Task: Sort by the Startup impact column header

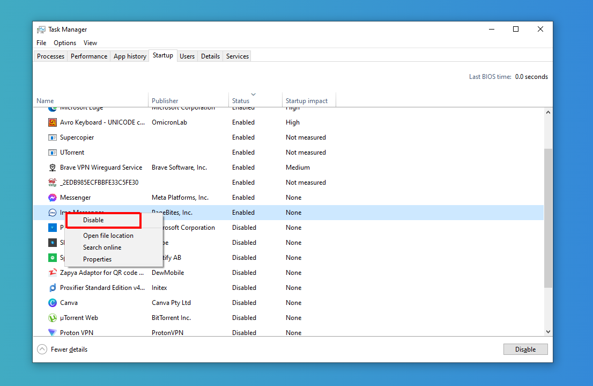Action: coord(309,101)
